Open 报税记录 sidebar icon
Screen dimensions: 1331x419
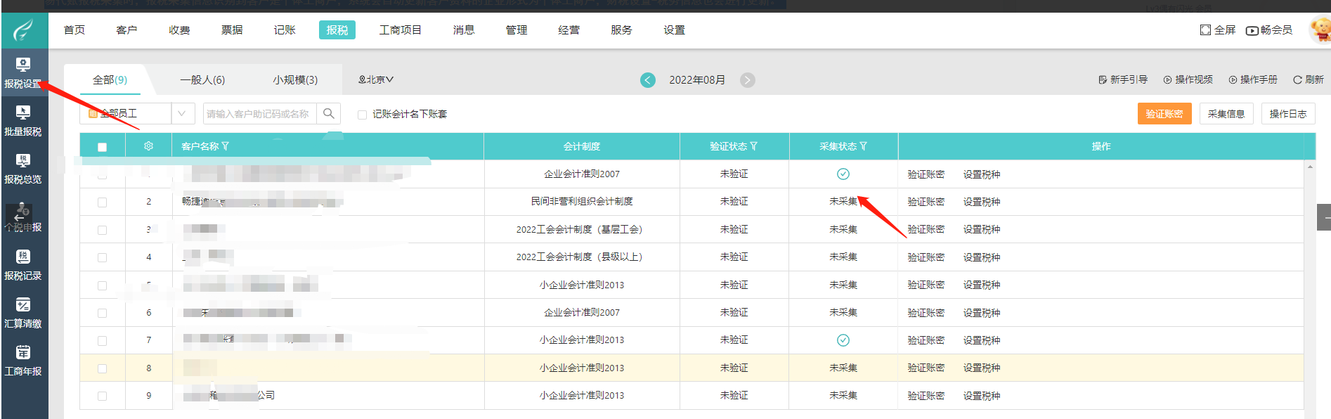tap(23, 265)
